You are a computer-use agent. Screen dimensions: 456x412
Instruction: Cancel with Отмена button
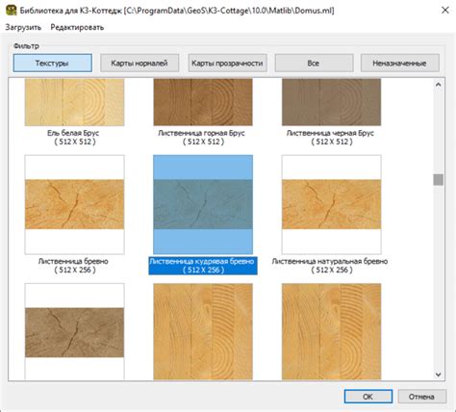point(421,397)
